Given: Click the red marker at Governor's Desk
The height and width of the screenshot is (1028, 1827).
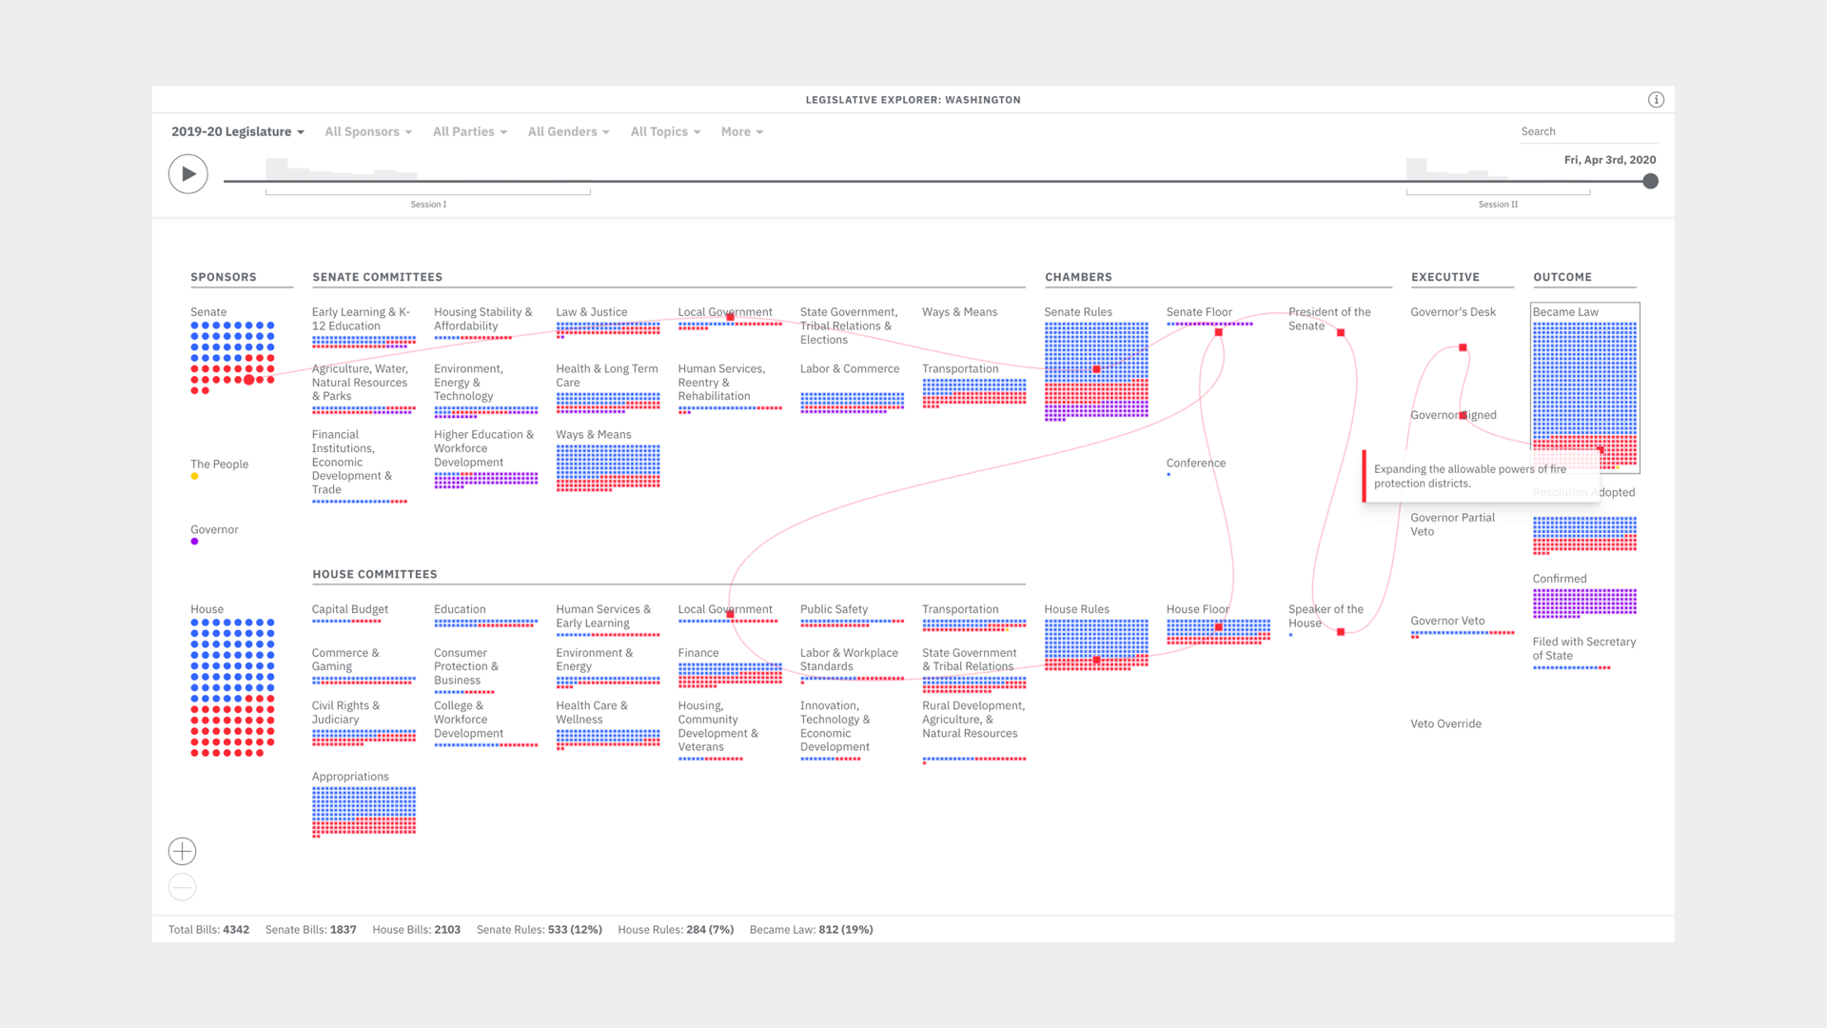Looking at the screenshot, I should [1463, 347].
